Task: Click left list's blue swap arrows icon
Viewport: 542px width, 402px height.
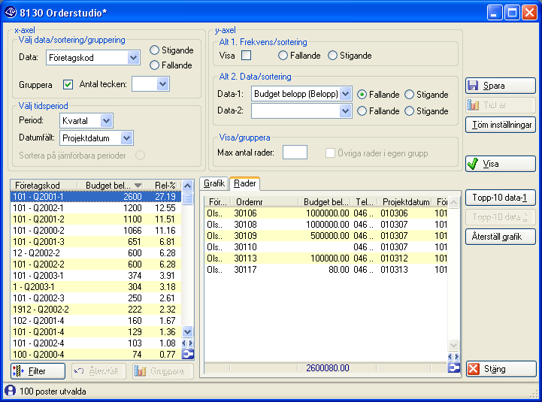Action: pyautogui.click(x=188, y=355)
